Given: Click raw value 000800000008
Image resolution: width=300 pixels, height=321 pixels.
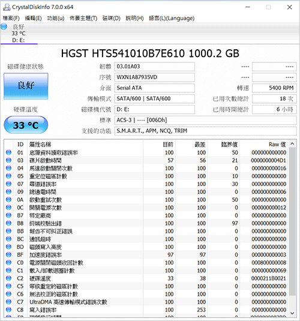Looking at the screenshot, I should [x=269, y=263].
